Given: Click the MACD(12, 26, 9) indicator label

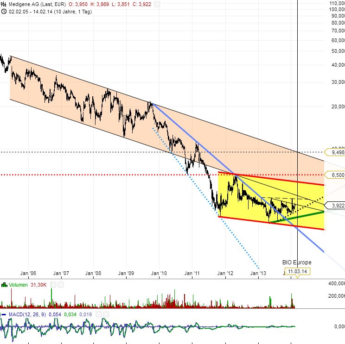Looking at the screenshot, I should click(27, 314).
